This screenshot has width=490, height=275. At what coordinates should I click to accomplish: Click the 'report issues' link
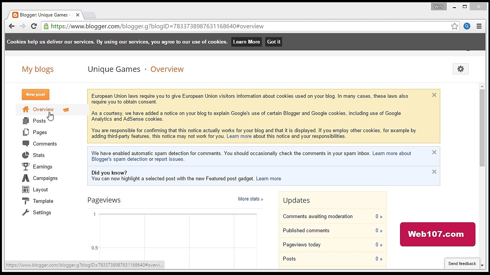169,159
